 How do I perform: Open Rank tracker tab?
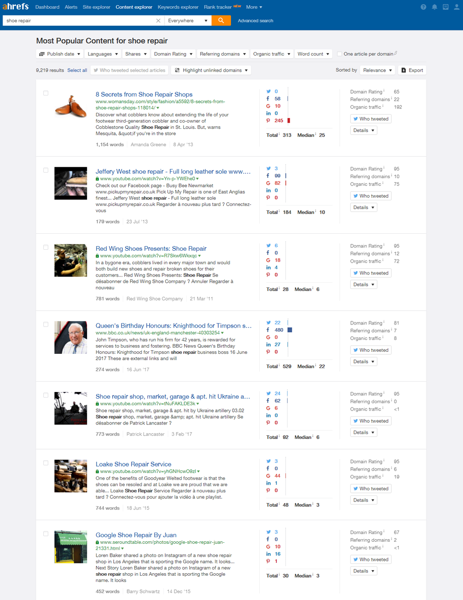(x=218, y=7)
